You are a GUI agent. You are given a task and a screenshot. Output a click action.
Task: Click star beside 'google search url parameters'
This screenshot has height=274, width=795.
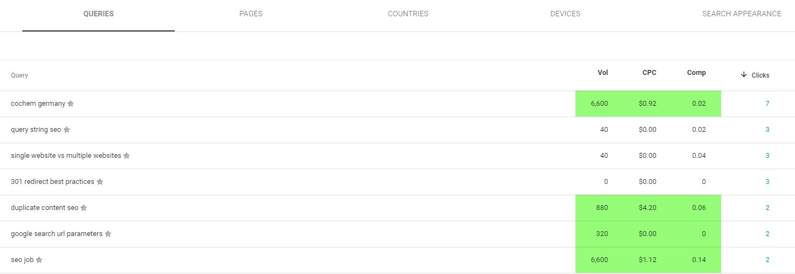point(108,234)
